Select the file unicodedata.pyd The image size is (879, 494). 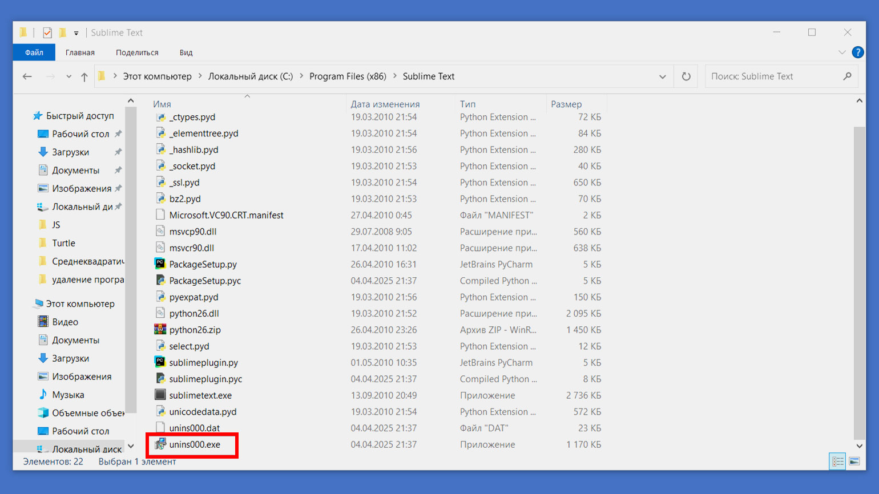203,412
